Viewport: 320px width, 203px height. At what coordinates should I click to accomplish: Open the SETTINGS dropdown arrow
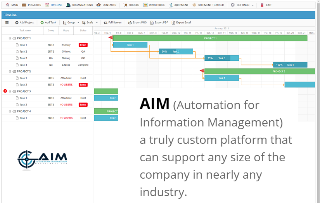tap(253, 5)
